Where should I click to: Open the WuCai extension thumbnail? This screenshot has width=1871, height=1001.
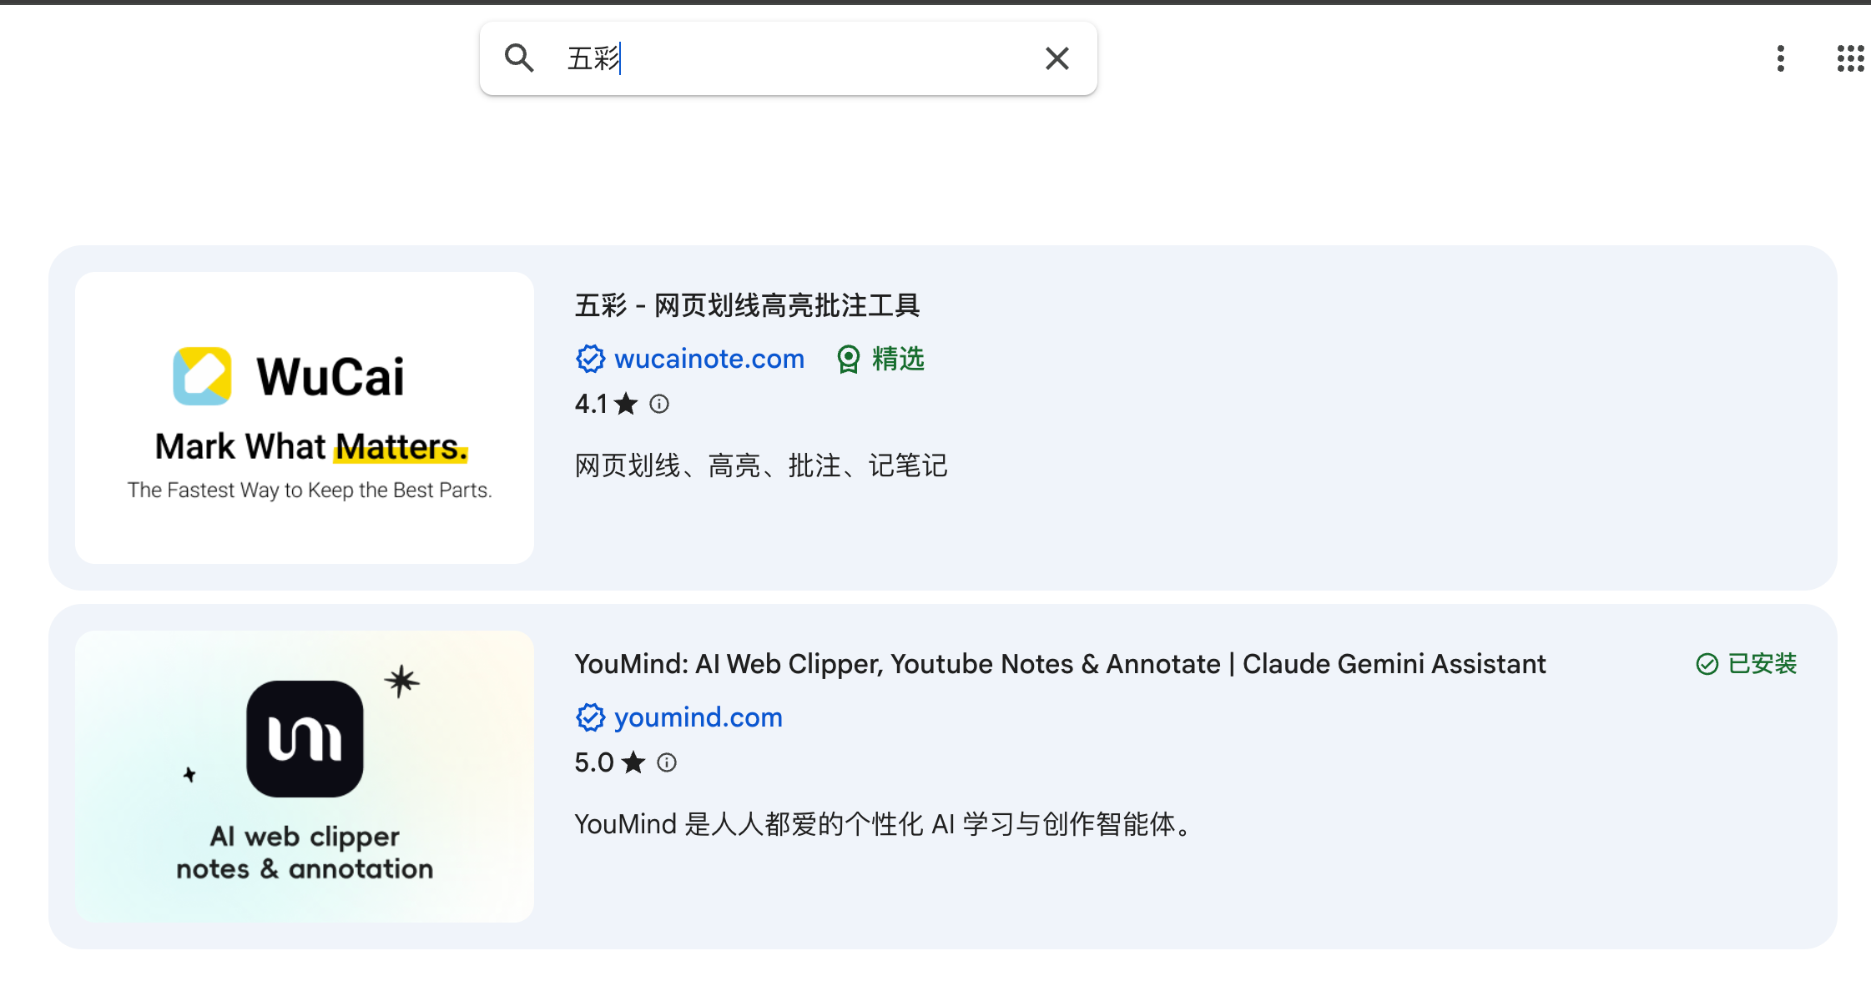coord(305,418)
